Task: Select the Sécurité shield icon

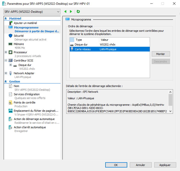Action: click(10, 36)
